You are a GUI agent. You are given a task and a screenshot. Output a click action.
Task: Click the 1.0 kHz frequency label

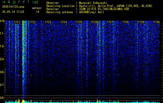pos(2,46)
